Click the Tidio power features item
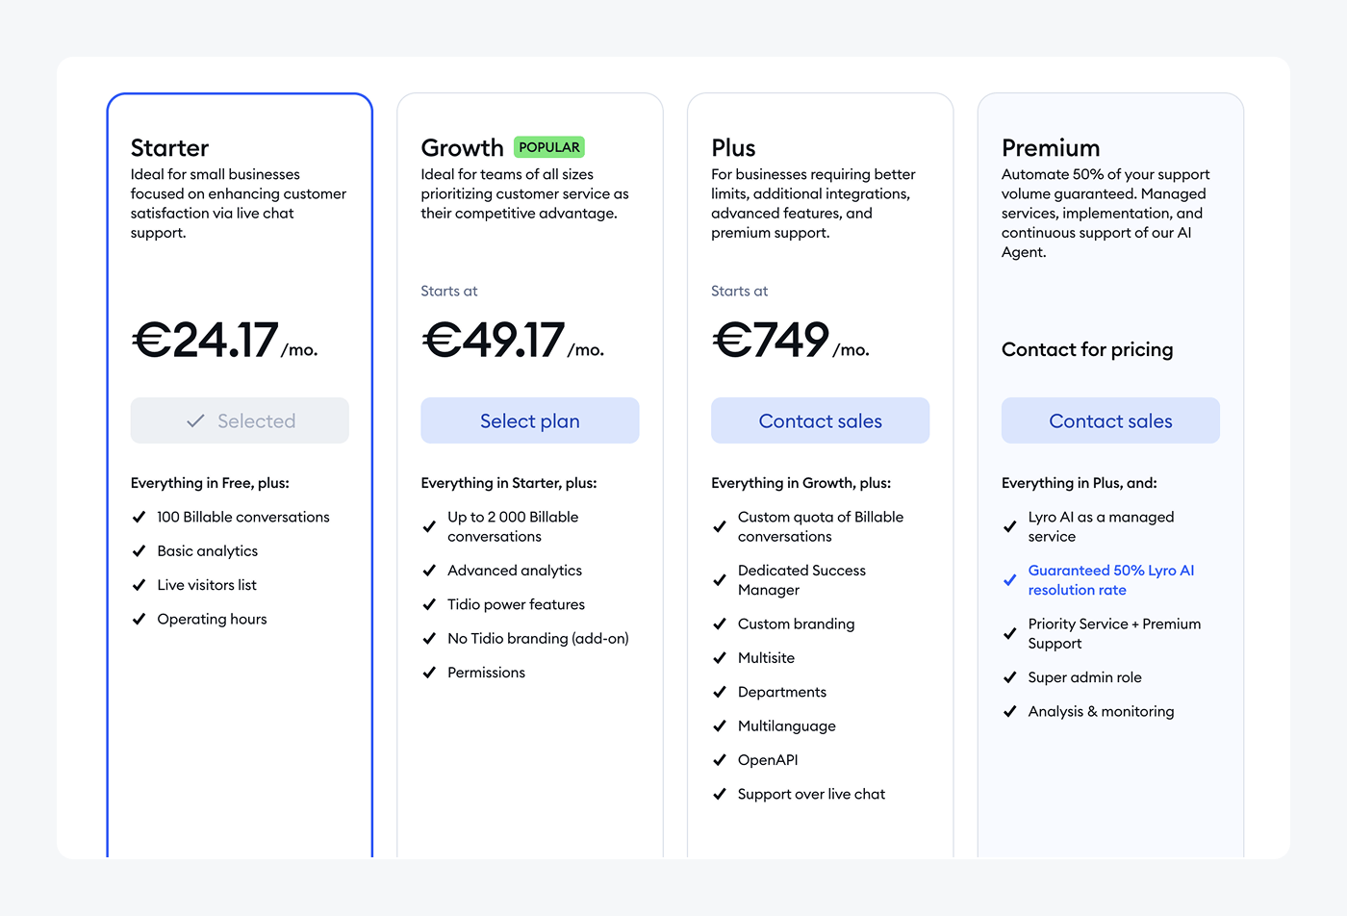Image resolution: width=1347 pixels, height=916 pixels. click(516, 604)
